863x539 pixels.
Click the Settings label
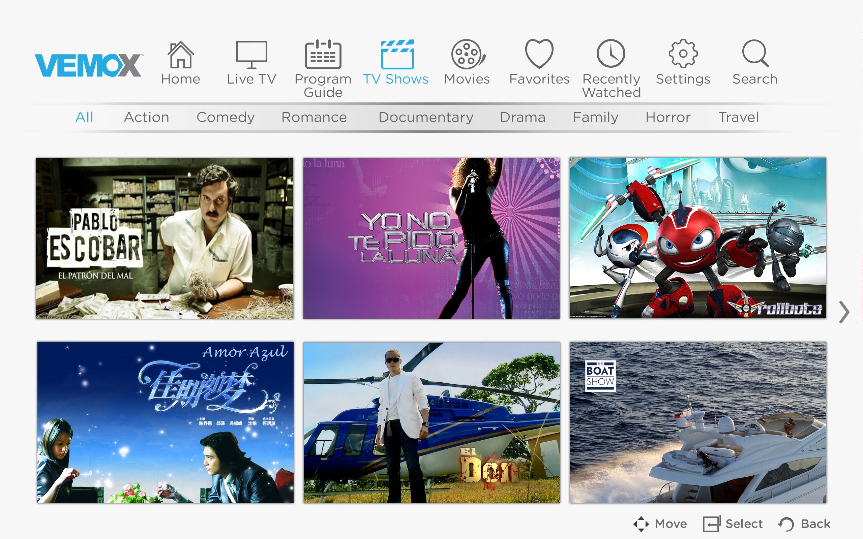[x=683, y=80]
